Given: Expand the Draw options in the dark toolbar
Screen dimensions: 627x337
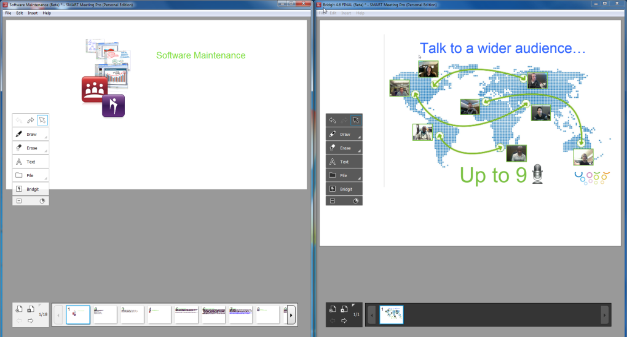Looking at the screenshot, I should (x=360, y=138).
